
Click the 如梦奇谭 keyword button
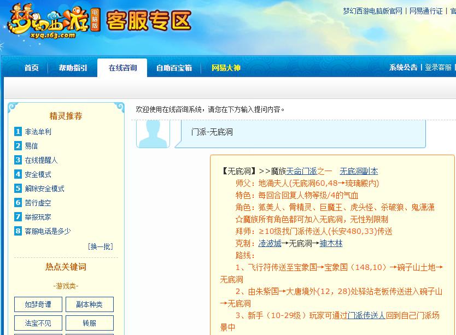point(38,305)
